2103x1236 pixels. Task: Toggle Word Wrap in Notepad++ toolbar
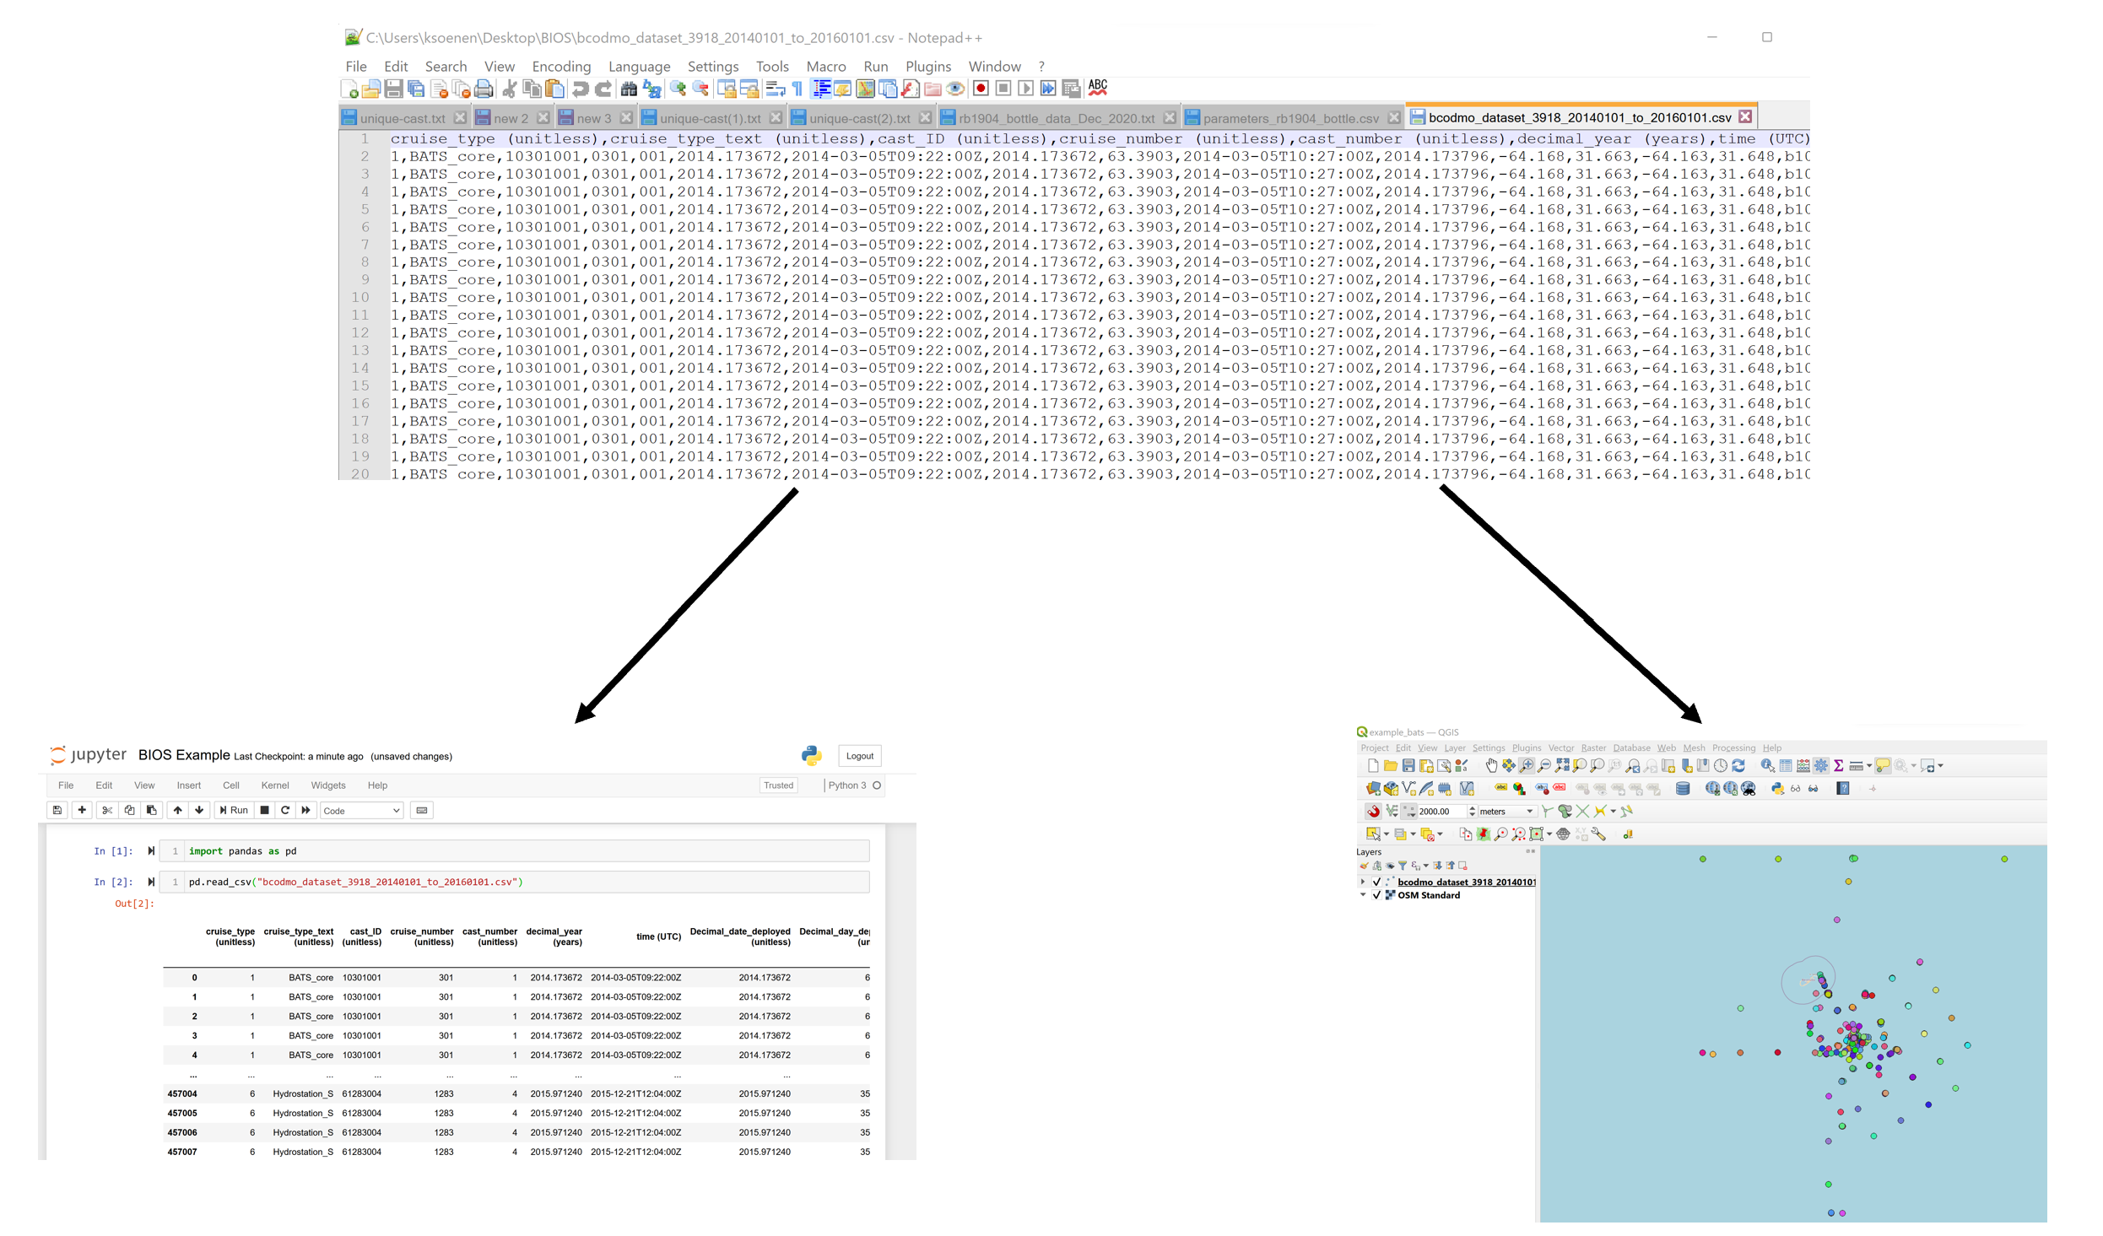(x=776, y=89)
